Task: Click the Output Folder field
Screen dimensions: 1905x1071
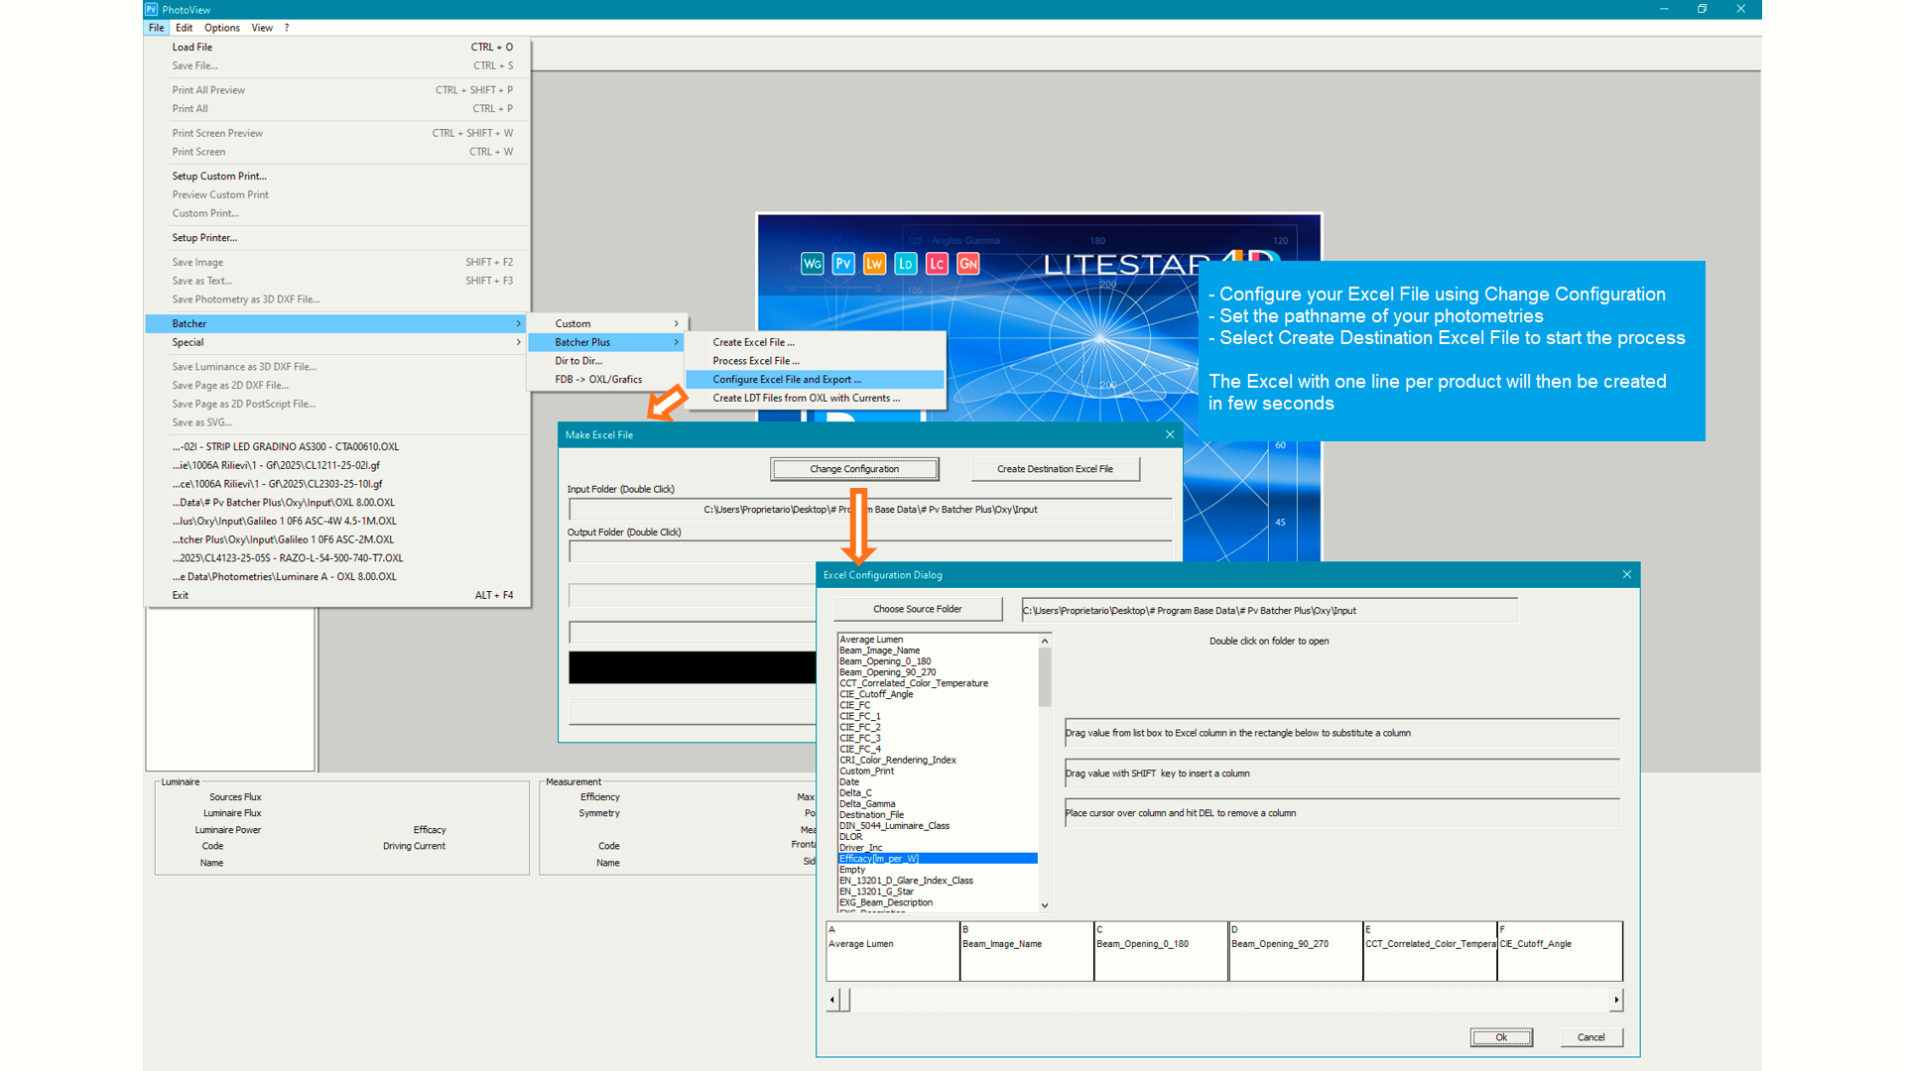Action: (x=870, y=551)
